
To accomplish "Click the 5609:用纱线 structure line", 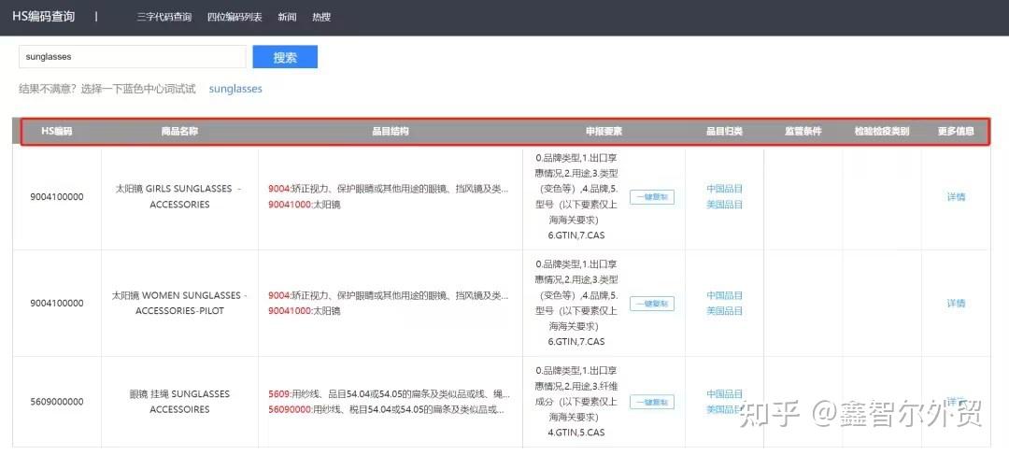I will coord(388,394).
